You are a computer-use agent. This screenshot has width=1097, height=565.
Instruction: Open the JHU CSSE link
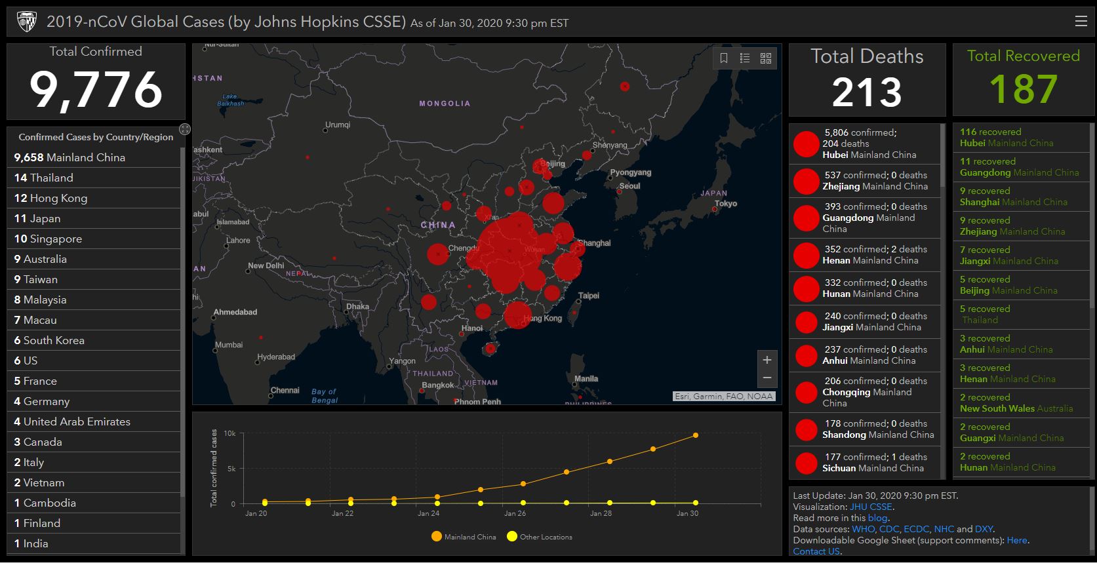[x=871, y=507]
